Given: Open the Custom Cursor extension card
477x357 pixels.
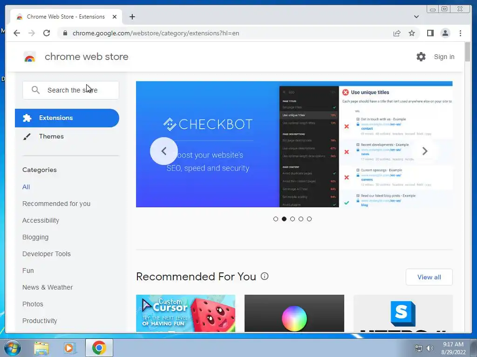Looking at the screenshot, I should tap(185, 313).
